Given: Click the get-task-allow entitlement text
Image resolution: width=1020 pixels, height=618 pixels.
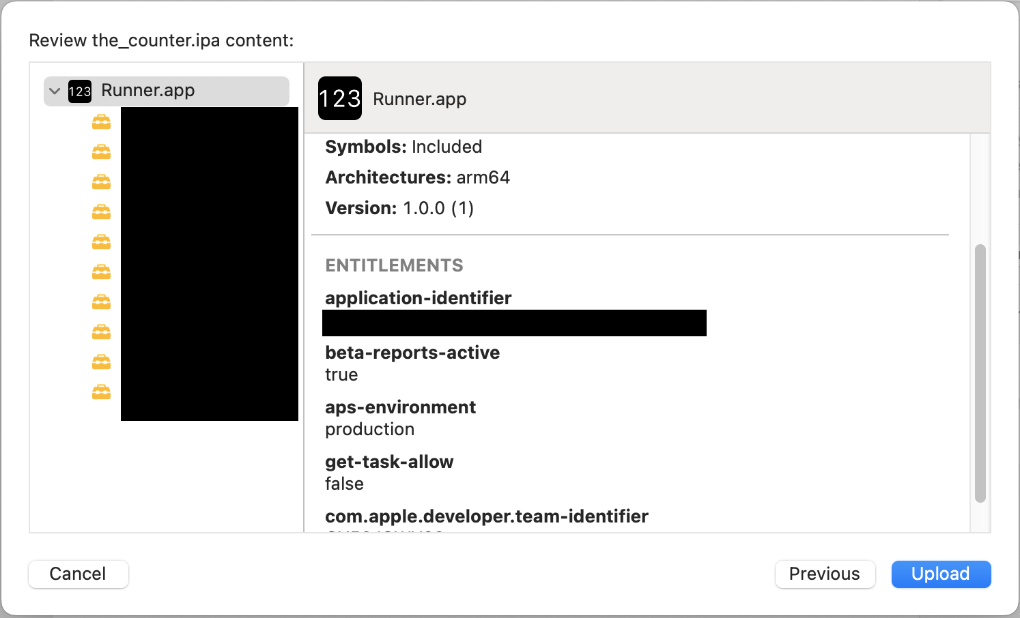Looking at the screenshot, I should [x=389, y=462].
